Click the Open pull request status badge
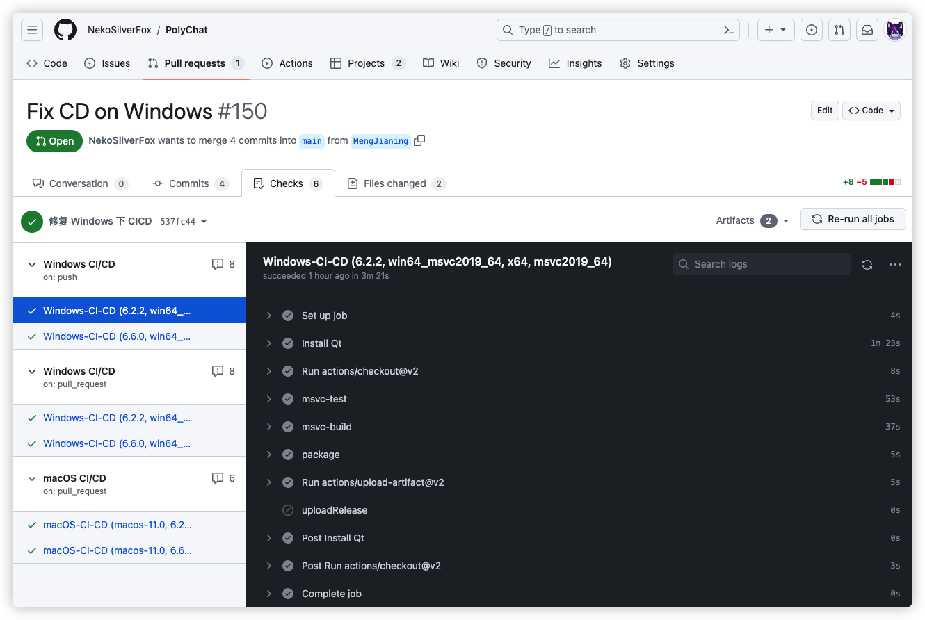 click(54, 141)
